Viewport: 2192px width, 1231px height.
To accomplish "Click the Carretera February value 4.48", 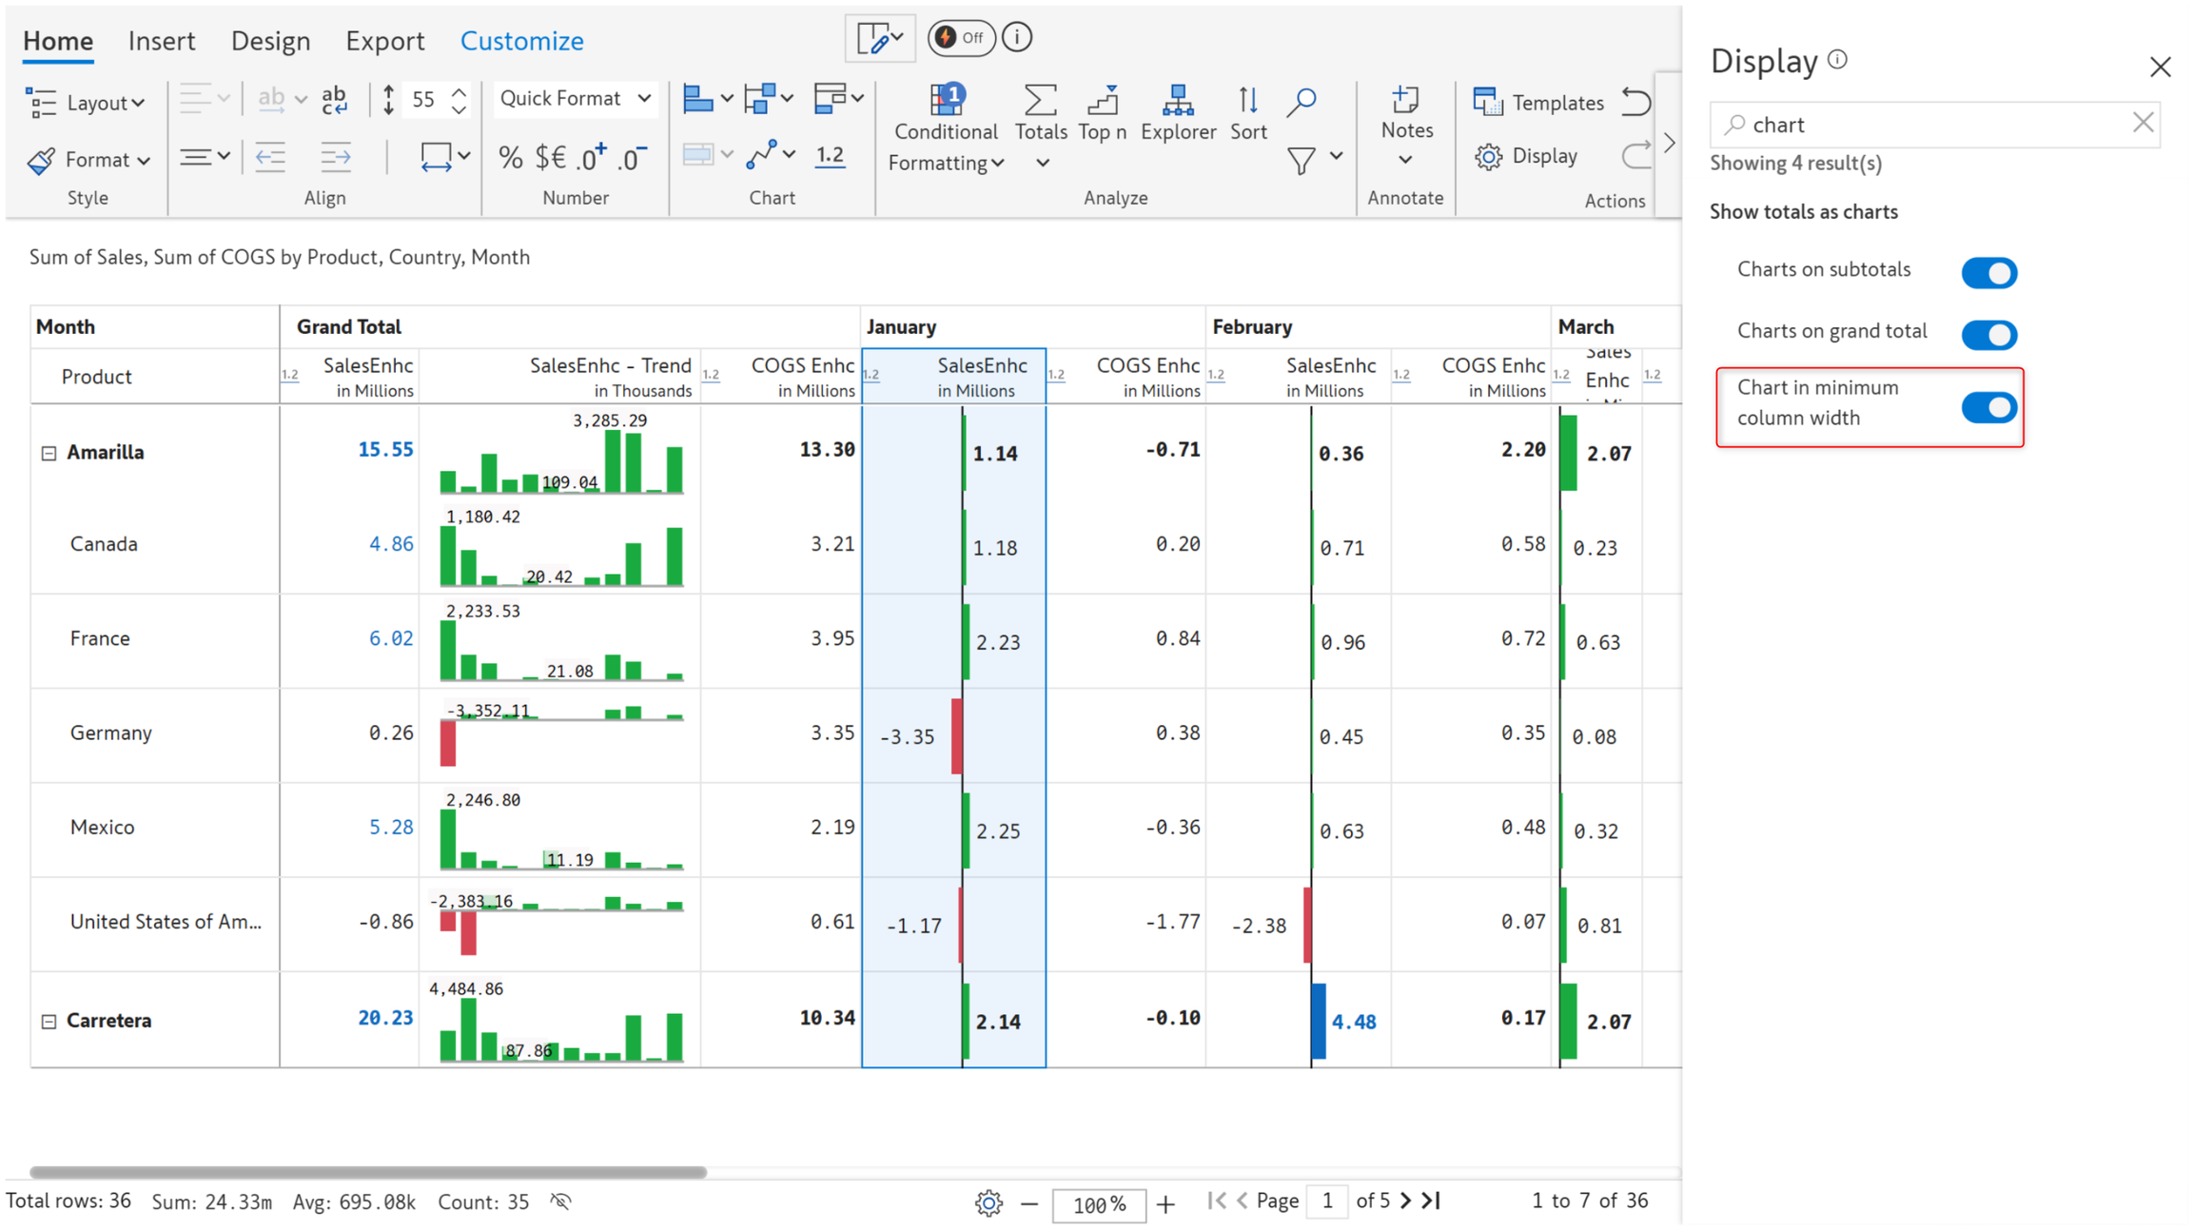I will 1354,1023.
